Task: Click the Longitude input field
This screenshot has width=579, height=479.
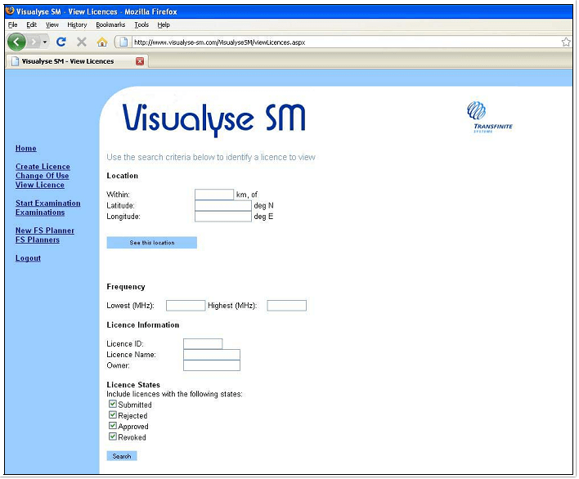Action: [x=223, y=217]
